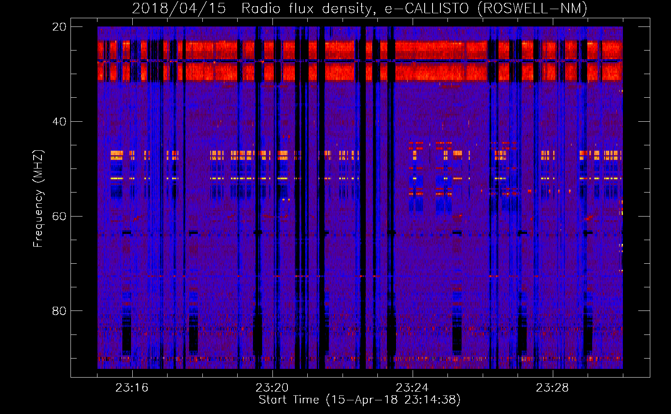The height and width of the screenshot is (414, 671).
Task: Click the 40 frequency tick label
Action: [59, 122]
